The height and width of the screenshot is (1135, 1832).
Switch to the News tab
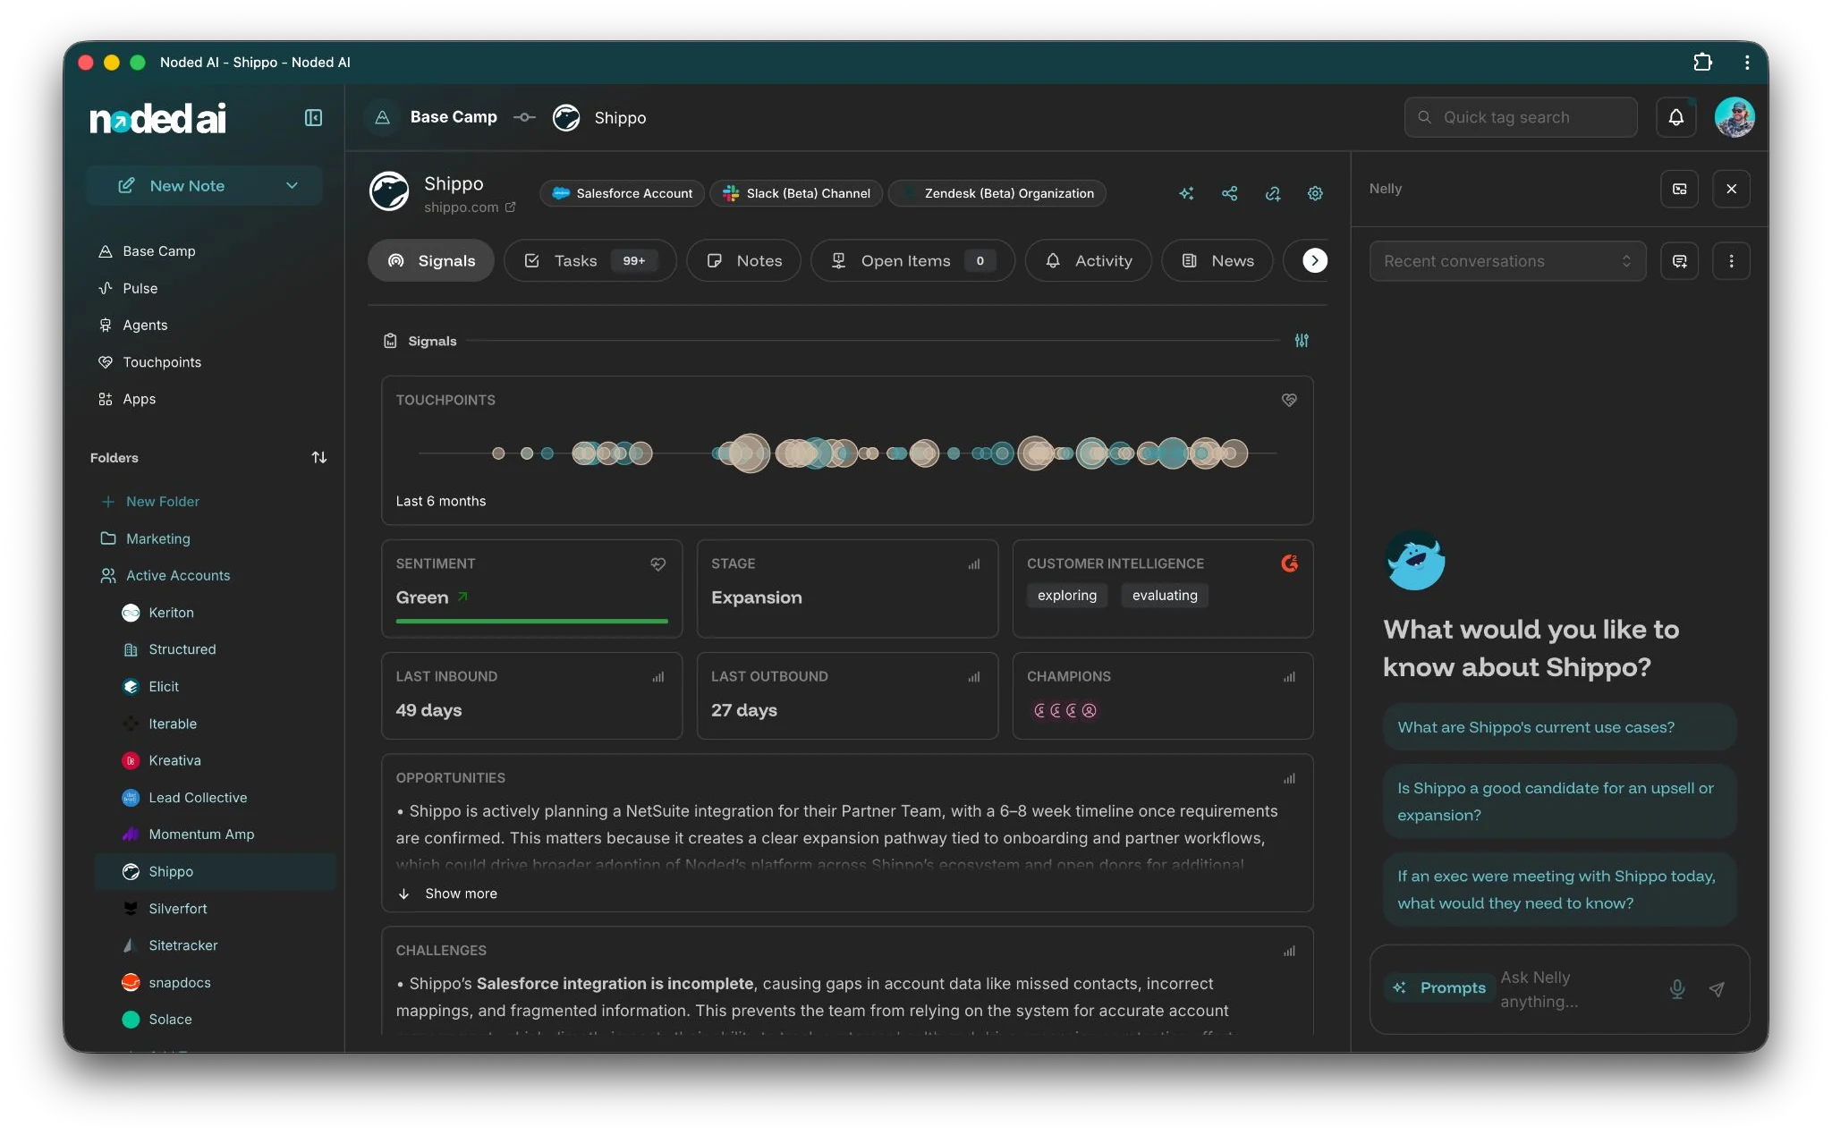click(1217, 261)
